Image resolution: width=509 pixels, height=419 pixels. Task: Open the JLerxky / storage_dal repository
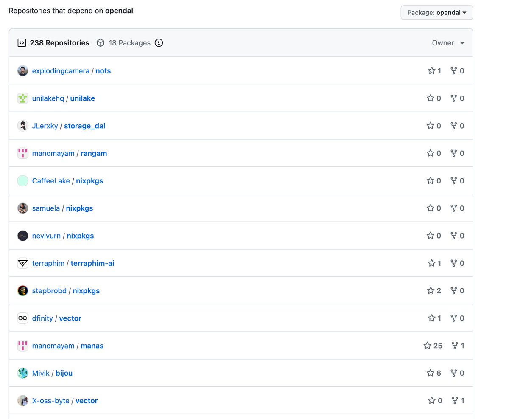tap(84, 126)
